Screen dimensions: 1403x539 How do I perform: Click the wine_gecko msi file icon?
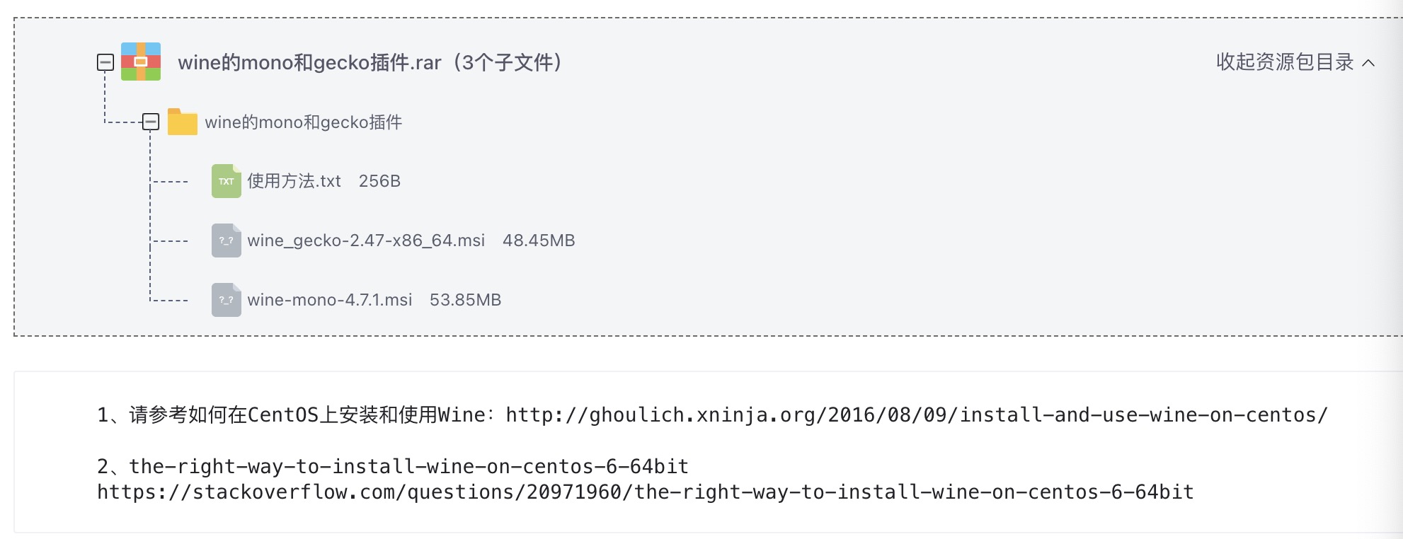[x=226, y=240]
